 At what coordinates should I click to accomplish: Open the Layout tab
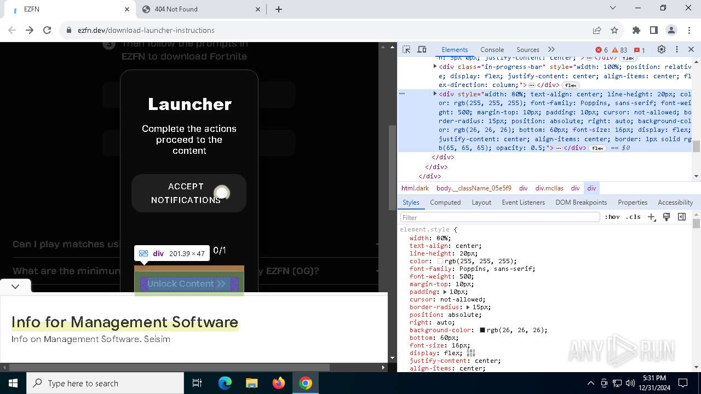[481, 202]
